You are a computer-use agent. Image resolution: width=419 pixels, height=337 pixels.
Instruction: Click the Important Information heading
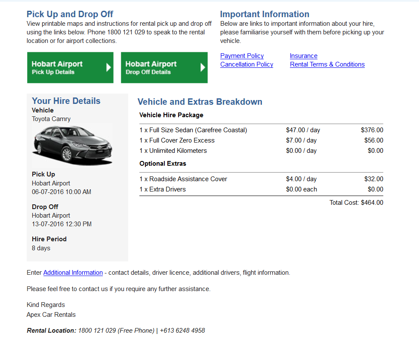(265, 14)
